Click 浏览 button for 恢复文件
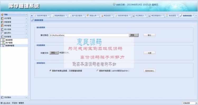 54,53
